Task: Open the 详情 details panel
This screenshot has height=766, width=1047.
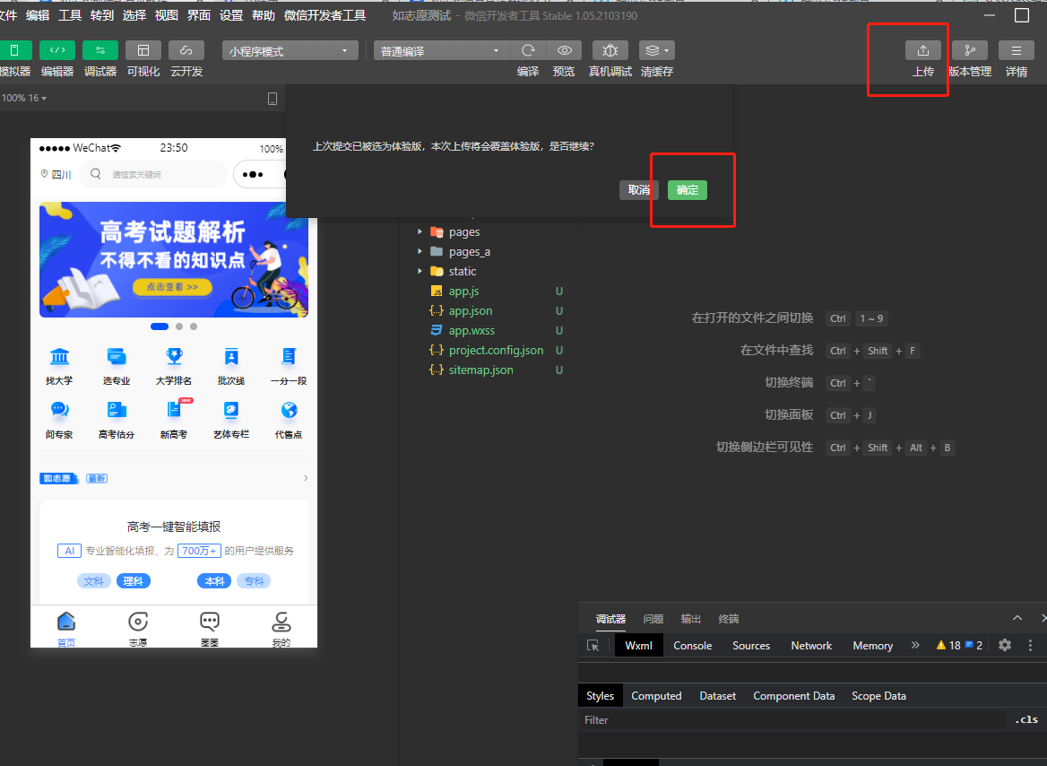Action: [1017, 50]
